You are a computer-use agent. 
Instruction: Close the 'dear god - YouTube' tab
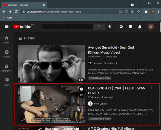[x=44, y=5]
